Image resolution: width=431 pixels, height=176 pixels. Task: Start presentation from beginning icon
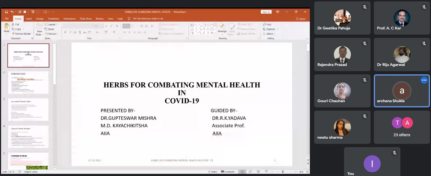coord(33,12)
